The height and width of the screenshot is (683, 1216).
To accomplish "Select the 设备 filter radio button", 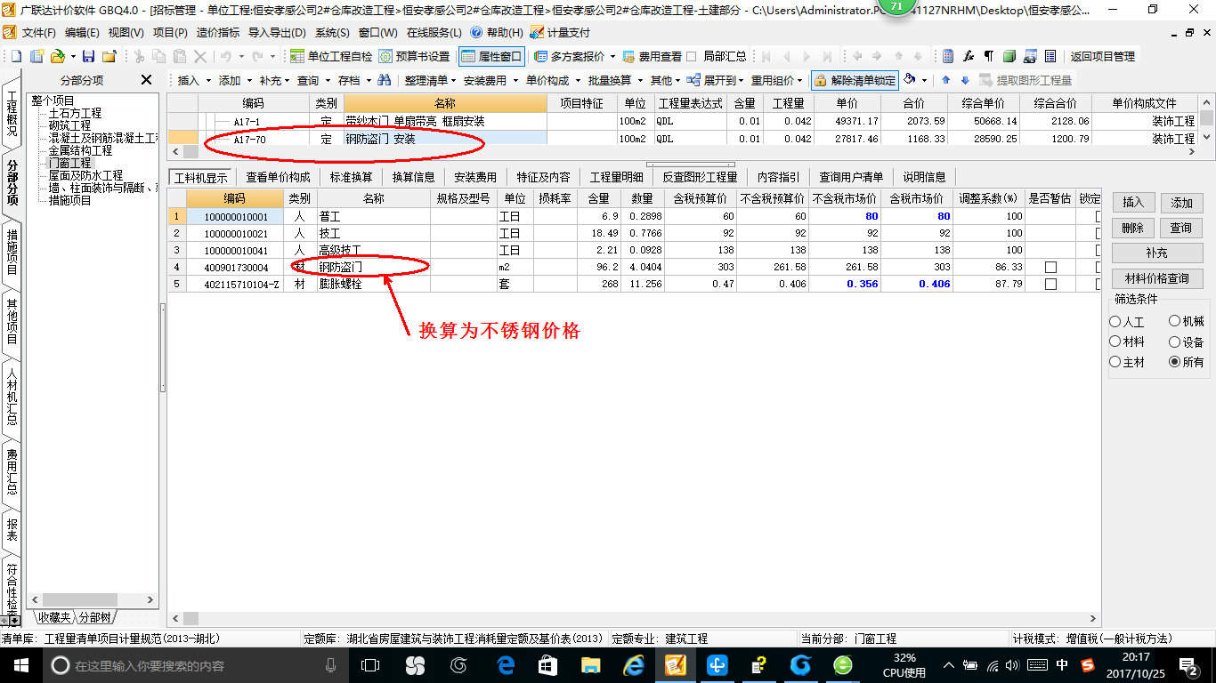I will pyautogui.click(x=1175, y=341).
